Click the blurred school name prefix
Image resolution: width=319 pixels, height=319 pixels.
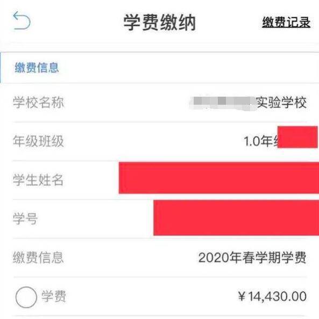pyautogui.click(x=223, y=103)
